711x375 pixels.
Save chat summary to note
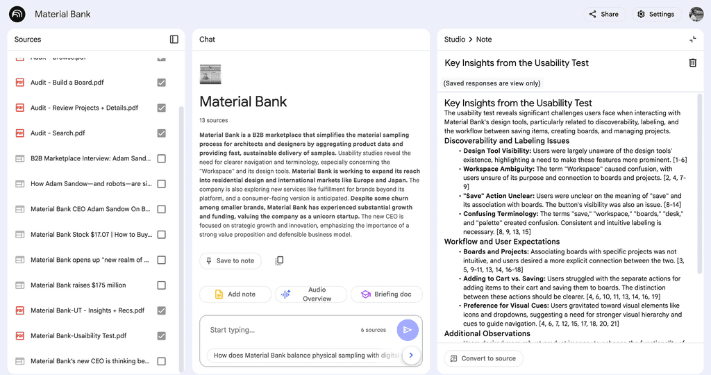click(231, 260)
